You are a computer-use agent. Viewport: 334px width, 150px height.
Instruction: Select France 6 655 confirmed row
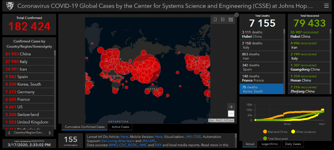(28, 99)
